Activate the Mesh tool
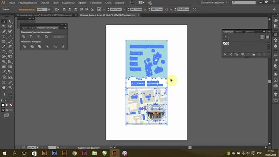The height and width of the screenshot is (157, 279). [x=4, y=67]
